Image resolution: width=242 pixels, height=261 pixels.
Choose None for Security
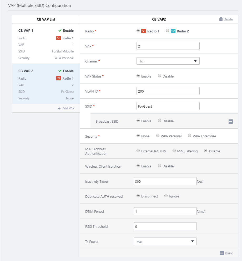pyautogui.click(x=138, y=136)
